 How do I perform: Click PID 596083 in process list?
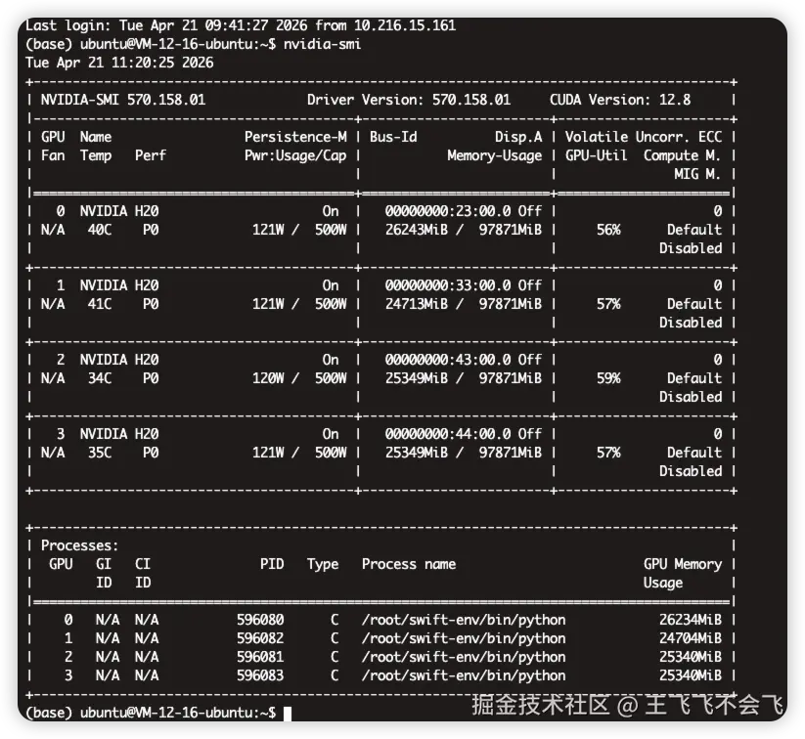(260, 675)
